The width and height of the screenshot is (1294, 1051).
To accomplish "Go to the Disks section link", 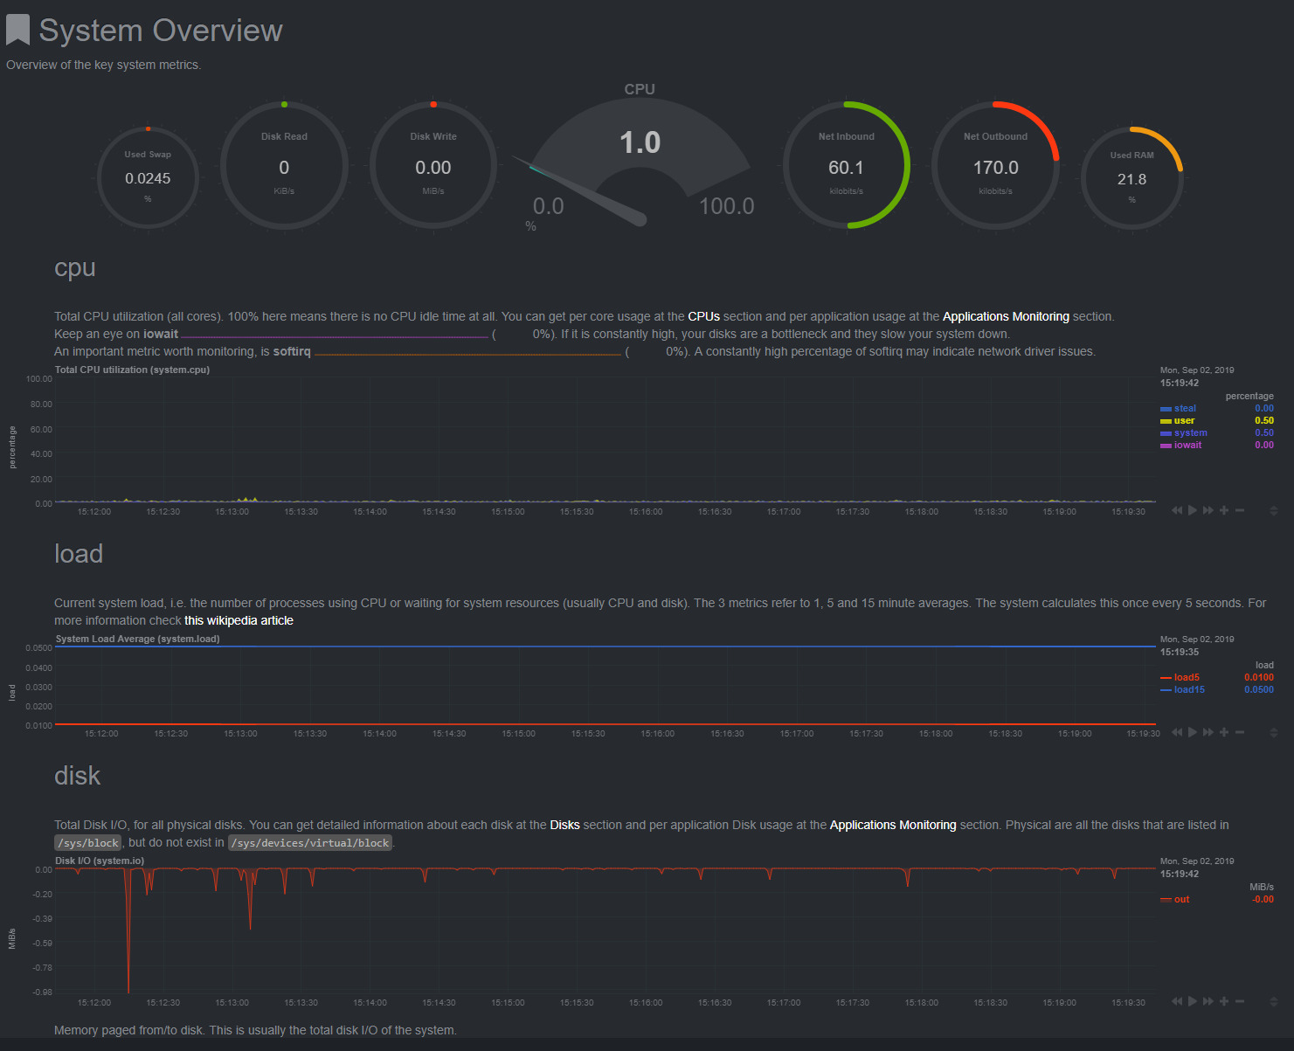I will point(564,825).
